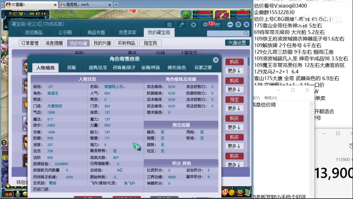This screenshot has height=199, width=353.
Task: Click the 助 help icon
Action: click(x=169, y=24)
